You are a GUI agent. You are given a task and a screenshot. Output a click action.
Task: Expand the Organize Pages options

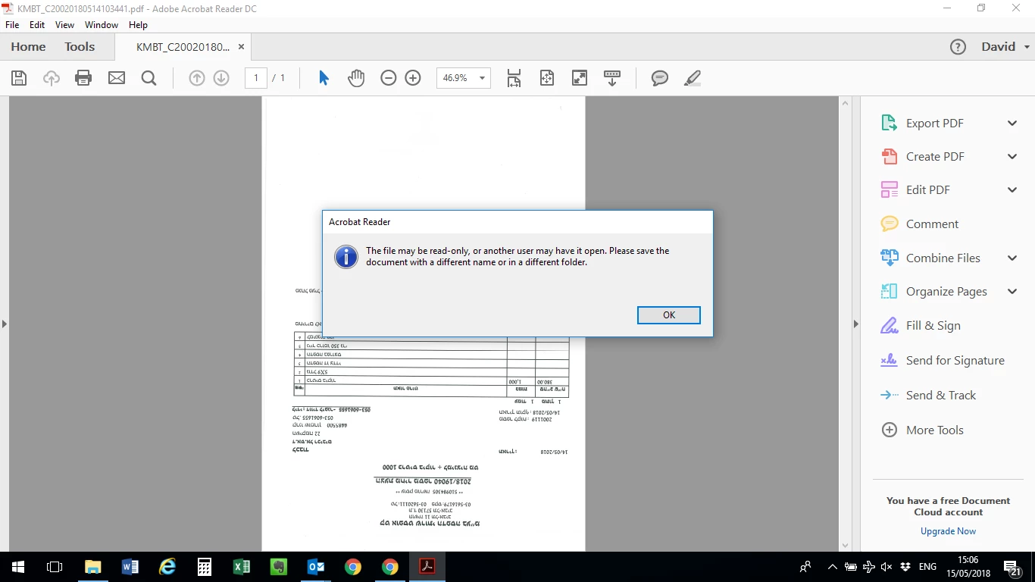pyautogui.click(x=1012, y=292)
